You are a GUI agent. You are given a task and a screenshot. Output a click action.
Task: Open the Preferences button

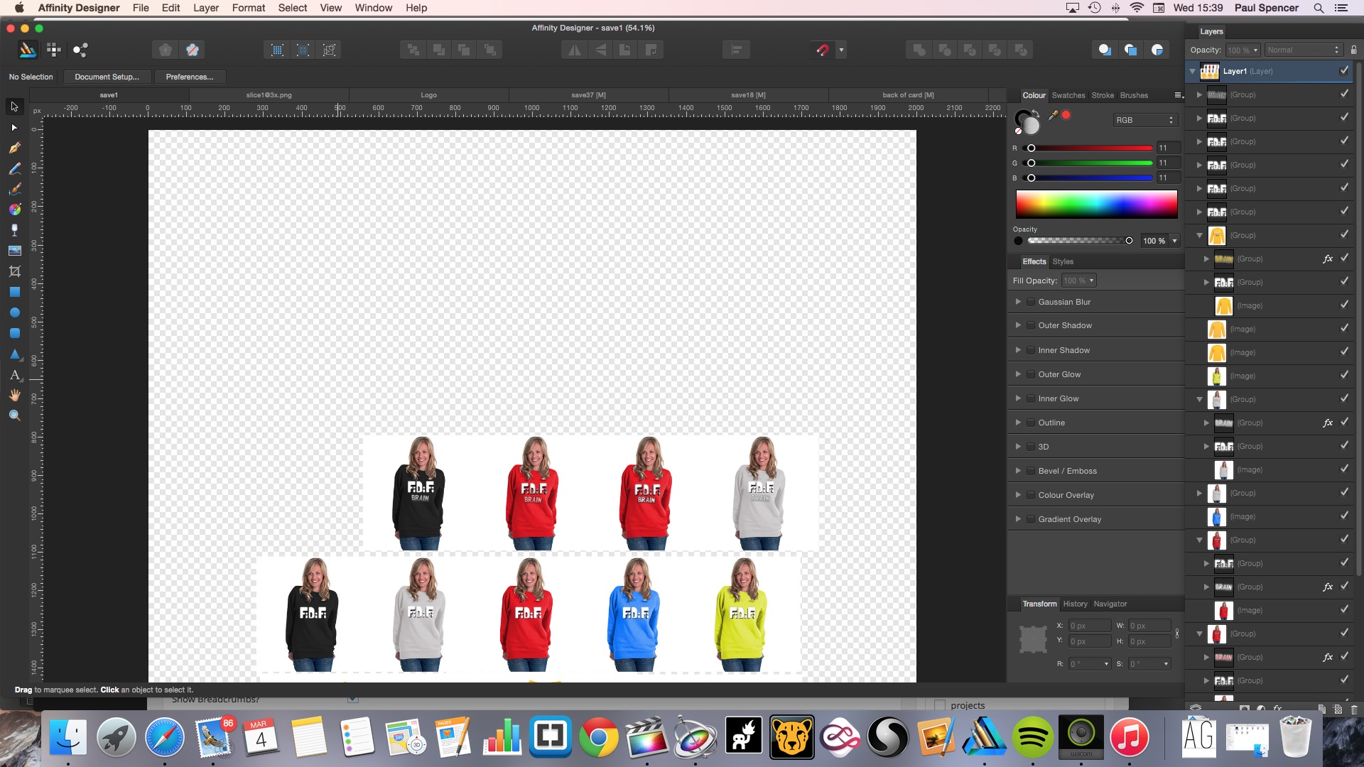tap(189, 77)
